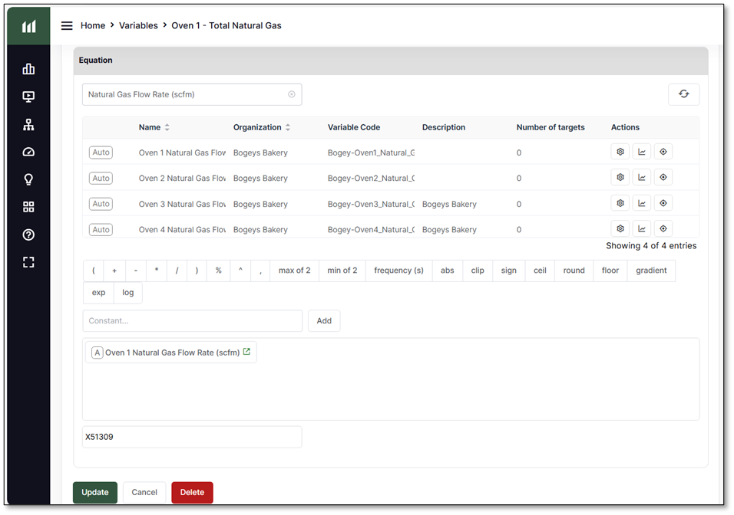Open settings gear for Oven 1 row
Screen dimensions: 734x515
(x=620, y=152)
